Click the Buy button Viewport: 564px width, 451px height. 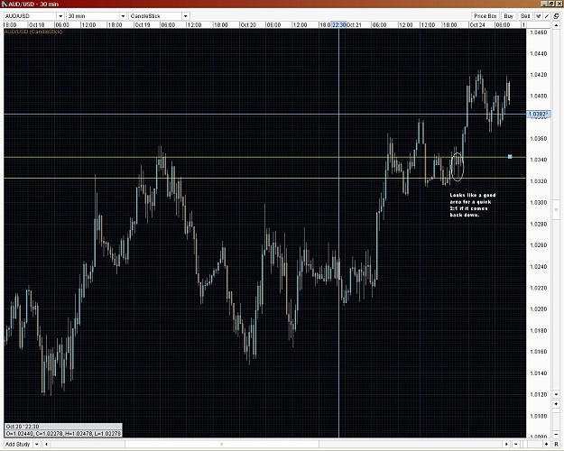508,16
